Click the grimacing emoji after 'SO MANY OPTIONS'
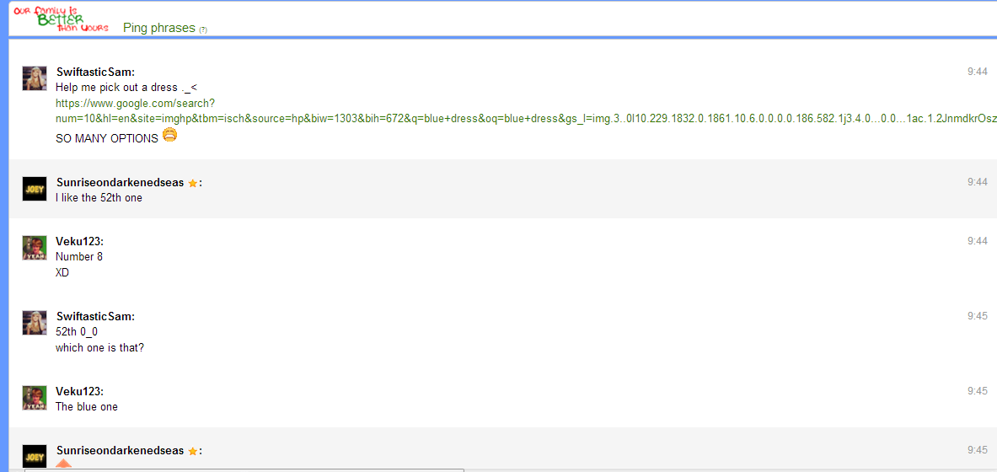997x472 pixels. 169,136
